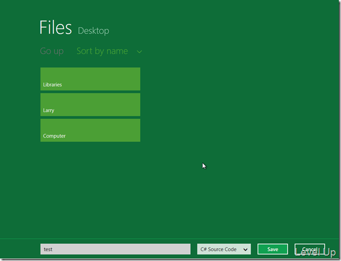
Task: Click the Cancel button
Action: coord(310,249)
